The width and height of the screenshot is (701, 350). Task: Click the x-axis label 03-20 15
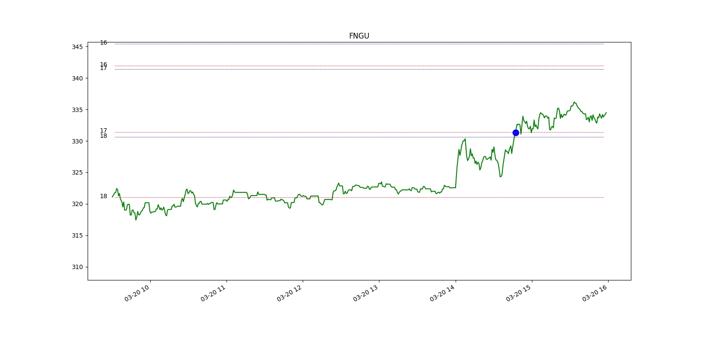(x=518, y=293)
